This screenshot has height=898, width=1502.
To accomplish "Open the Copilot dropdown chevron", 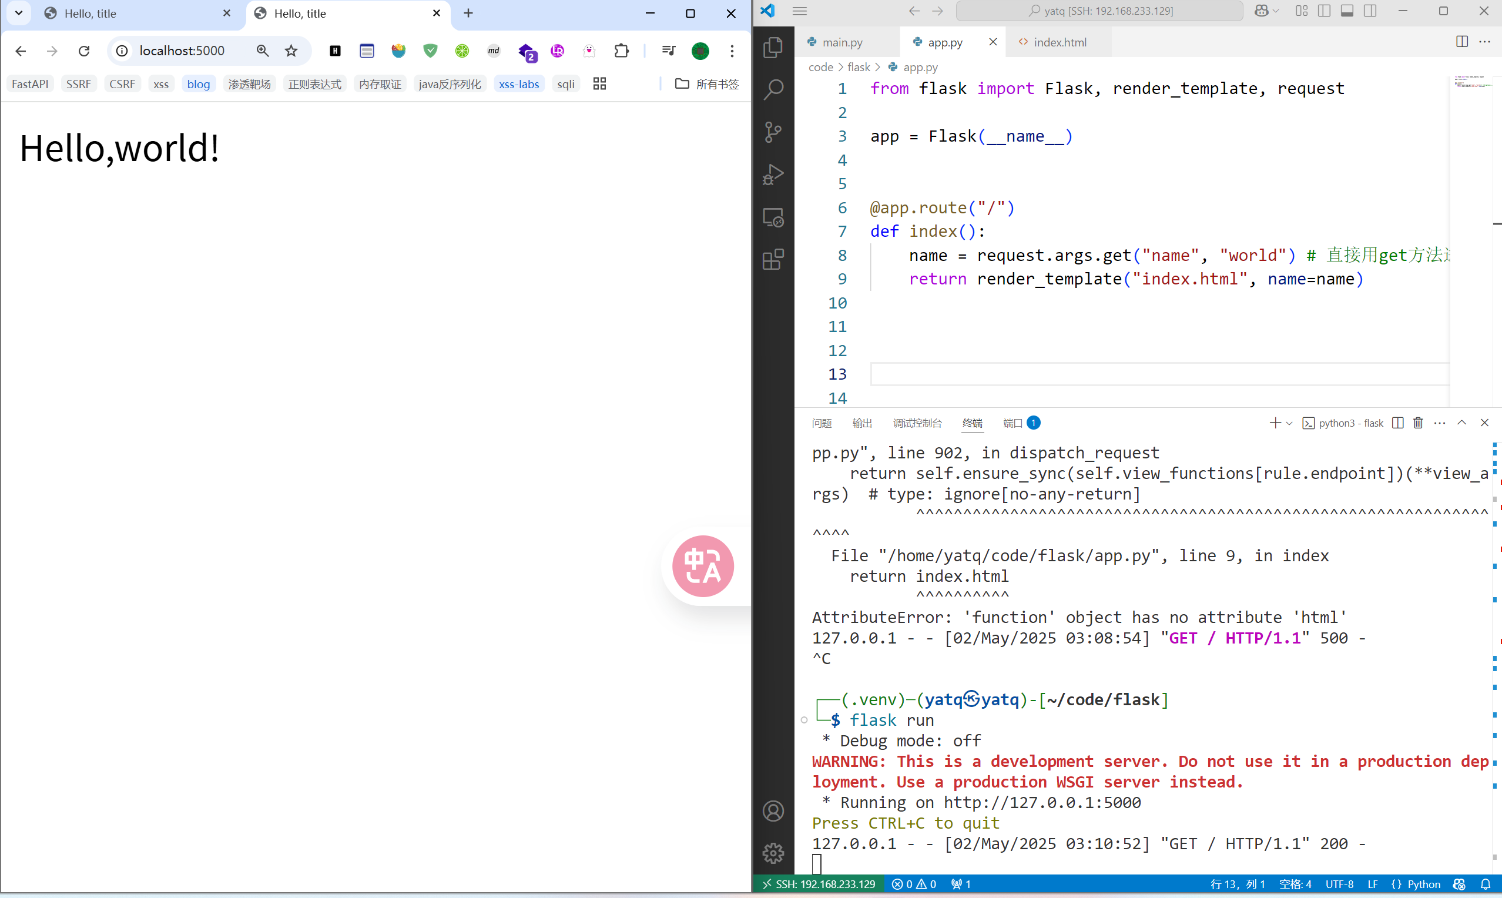I will tap(1276, 11).
